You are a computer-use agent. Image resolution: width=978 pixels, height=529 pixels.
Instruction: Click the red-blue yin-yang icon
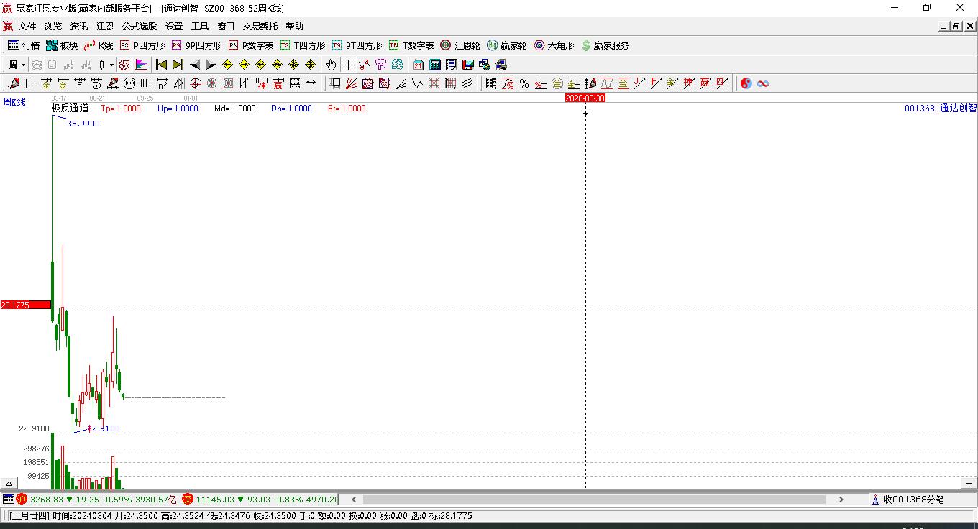746,83
